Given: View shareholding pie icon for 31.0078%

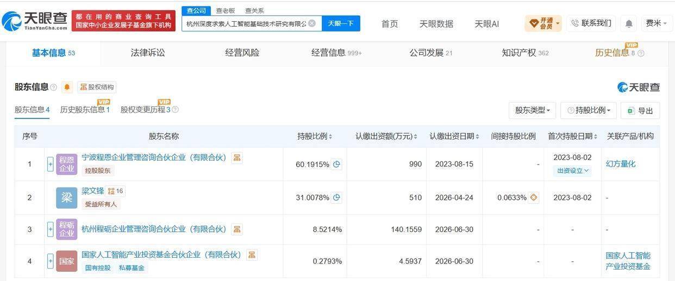Looking at the screenshot, I should point(337,198).
